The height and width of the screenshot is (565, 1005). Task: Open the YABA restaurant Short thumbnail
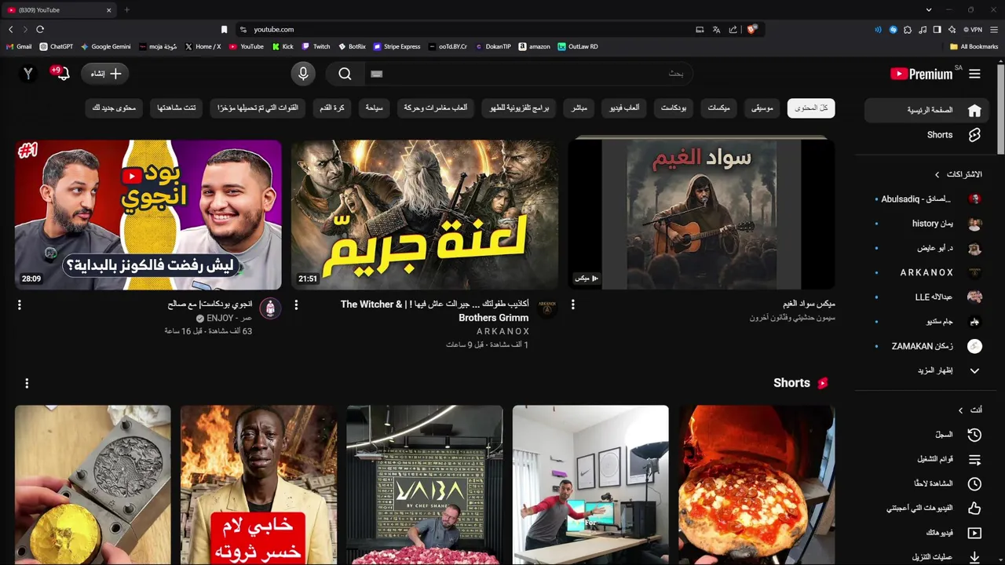pyautogui.click(x=425, y=485)
